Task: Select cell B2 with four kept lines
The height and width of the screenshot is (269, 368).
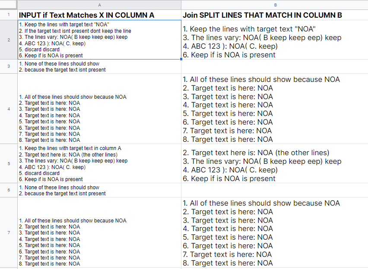Action: coord(275,40)
